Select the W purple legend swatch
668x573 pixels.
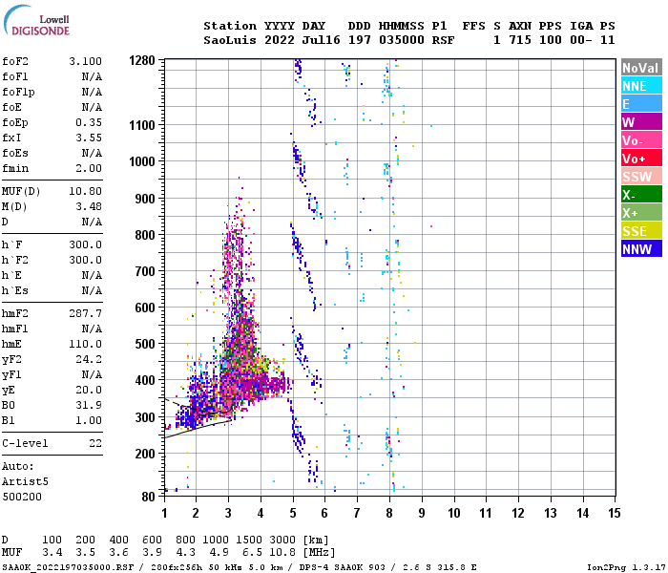(641, 122)
